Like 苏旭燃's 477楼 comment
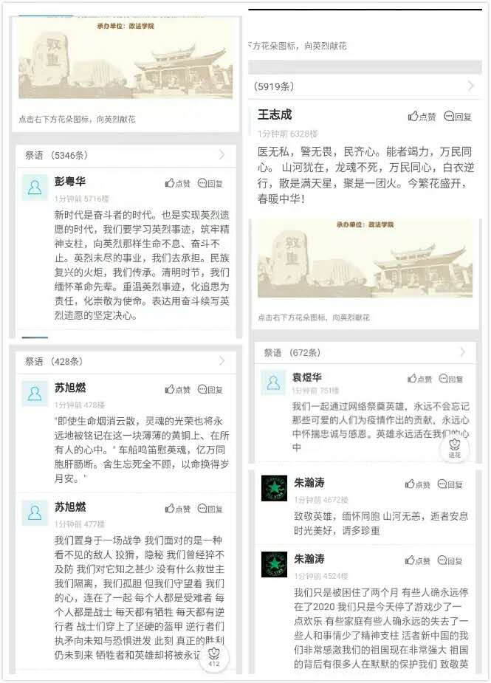 pyautogui.click(x=178, y=508)
